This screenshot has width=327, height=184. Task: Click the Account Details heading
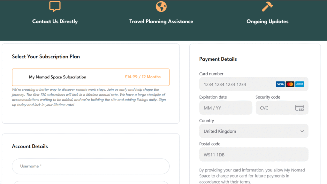[x=30, y=146]
